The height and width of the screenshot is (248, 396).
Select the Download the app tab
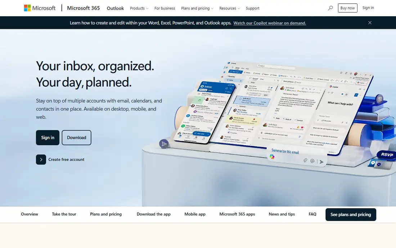point(154,214)
